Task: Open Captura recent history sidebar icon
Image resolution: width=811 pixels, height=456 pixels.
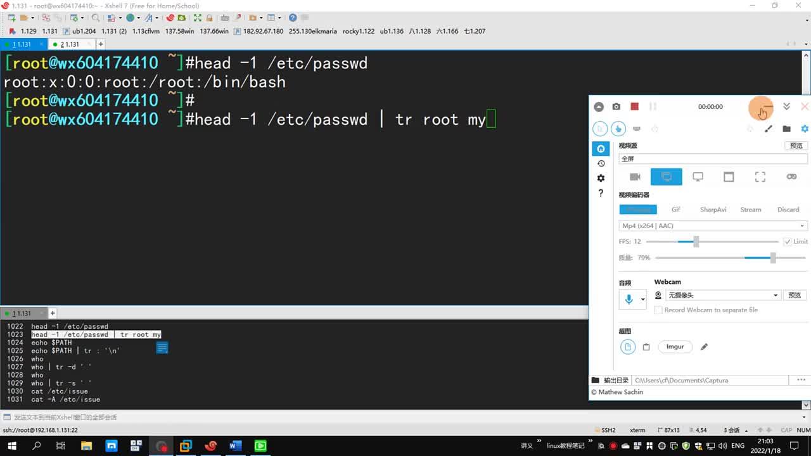Action: [601, 163]
